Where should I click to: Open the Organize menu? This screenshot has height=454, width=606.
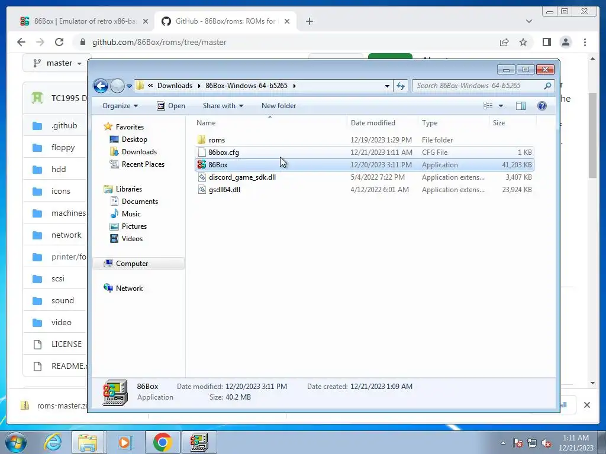click(120, 106)
